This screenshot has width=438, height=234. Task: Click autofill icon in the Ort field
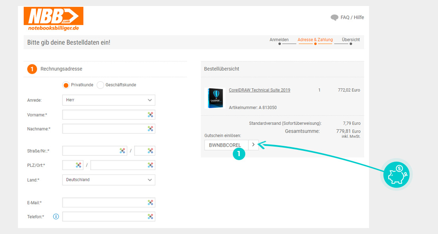coord(150,165)
